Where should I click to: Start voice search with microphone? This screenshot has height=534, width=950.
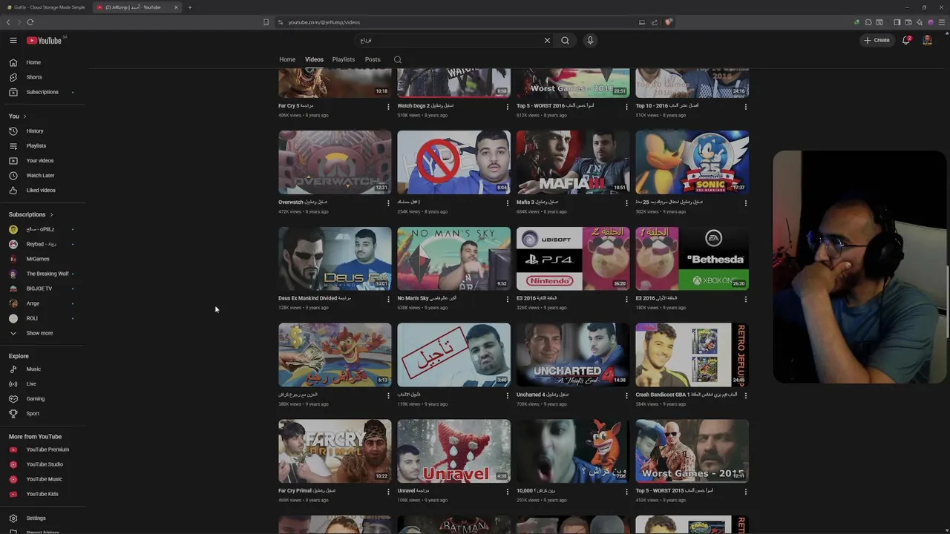(590, 41)
